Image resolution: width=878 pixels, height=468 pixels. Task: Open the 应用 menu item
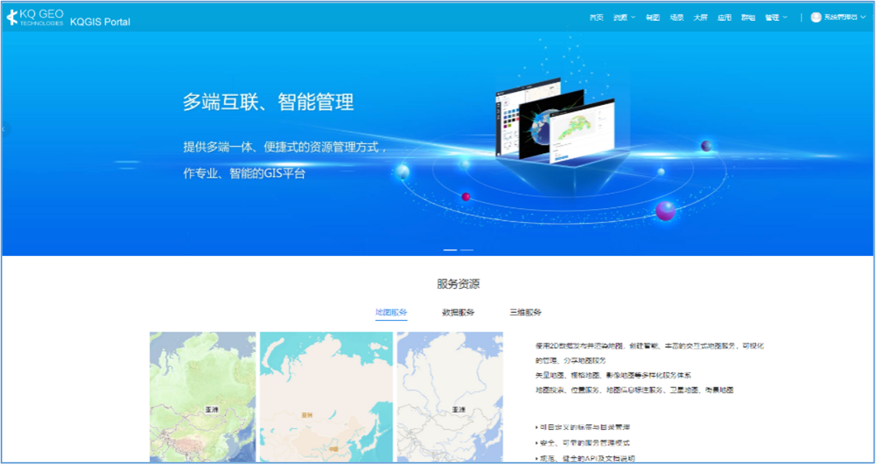[x=725, y=17]
